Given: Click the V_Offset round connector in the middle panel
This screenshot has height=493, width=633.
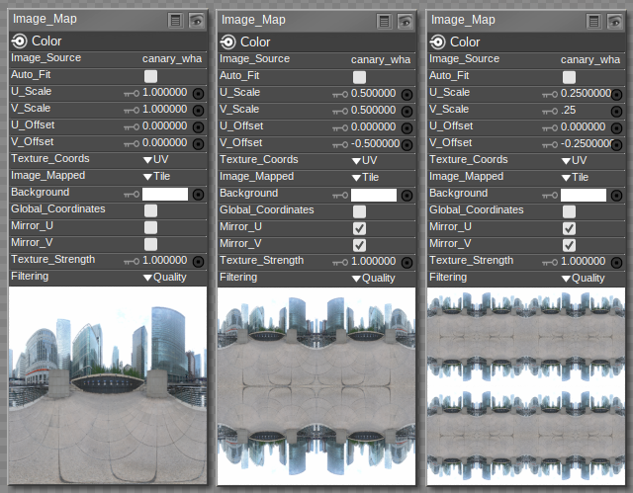Looking at the screenshot, I should pos(407,145).
